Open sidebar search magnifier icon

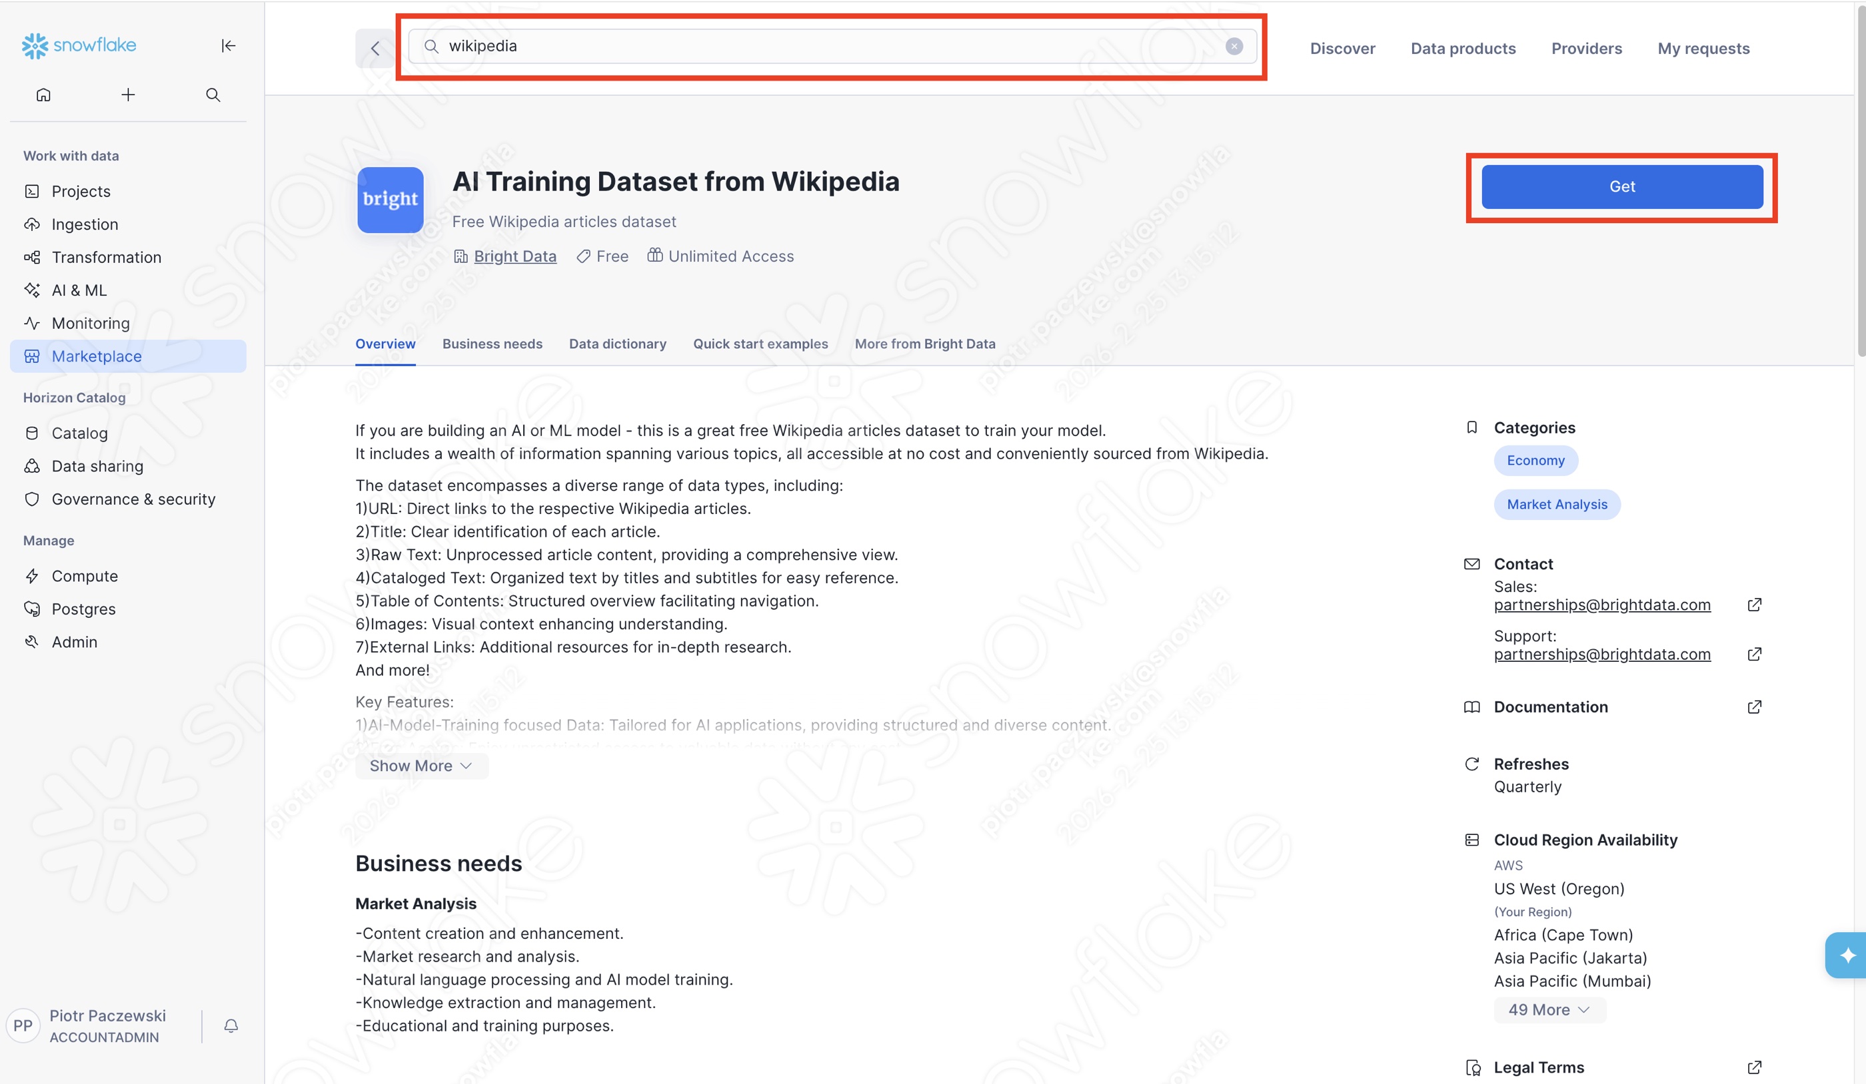pyautogui.click(x=213, y=95)
